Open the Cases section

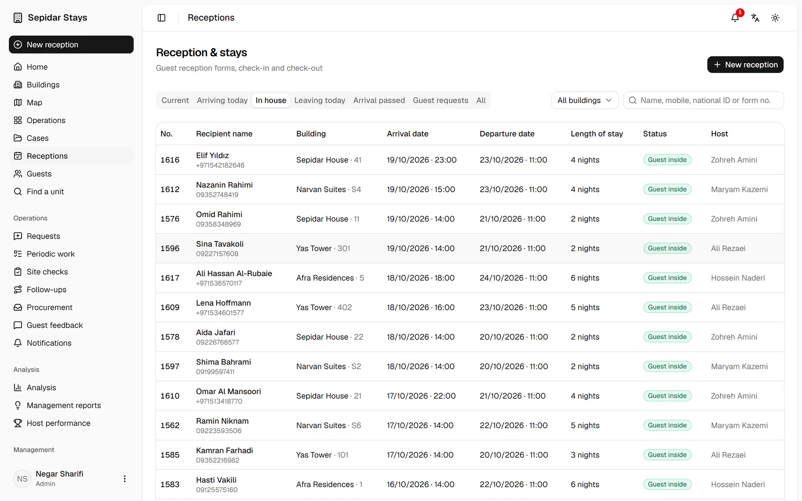[x=71, y=138]
